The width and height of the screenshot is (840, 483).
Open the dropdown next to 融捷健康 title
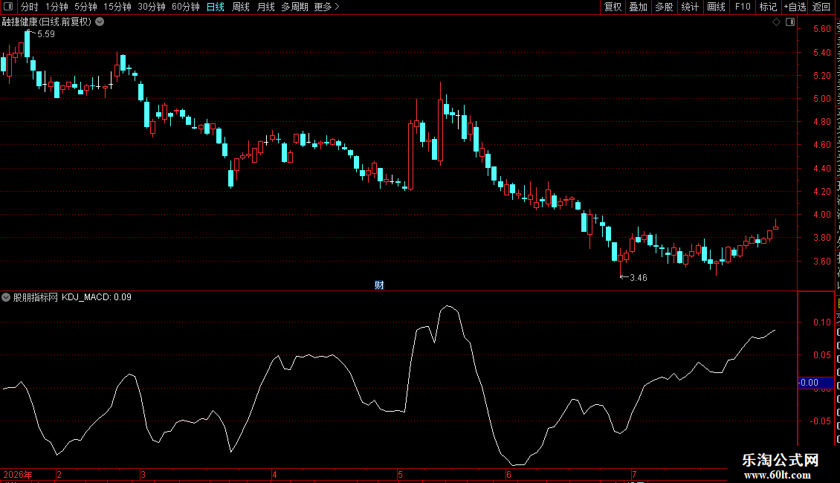(x=100, y=22)
